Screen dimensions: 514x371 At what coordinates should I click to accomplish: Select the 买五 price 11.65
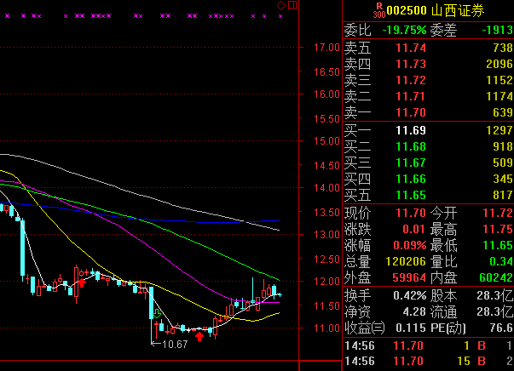tap(411, 196)
